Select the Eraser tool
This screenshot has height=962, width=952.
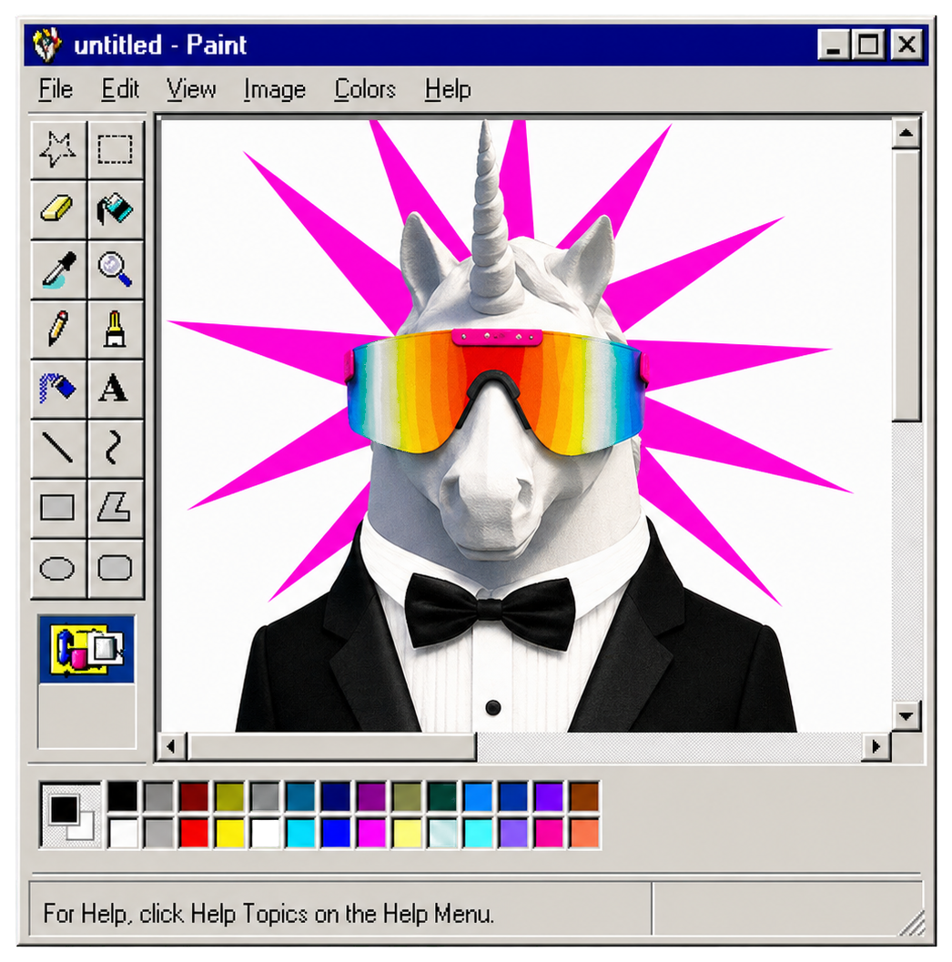57,210
